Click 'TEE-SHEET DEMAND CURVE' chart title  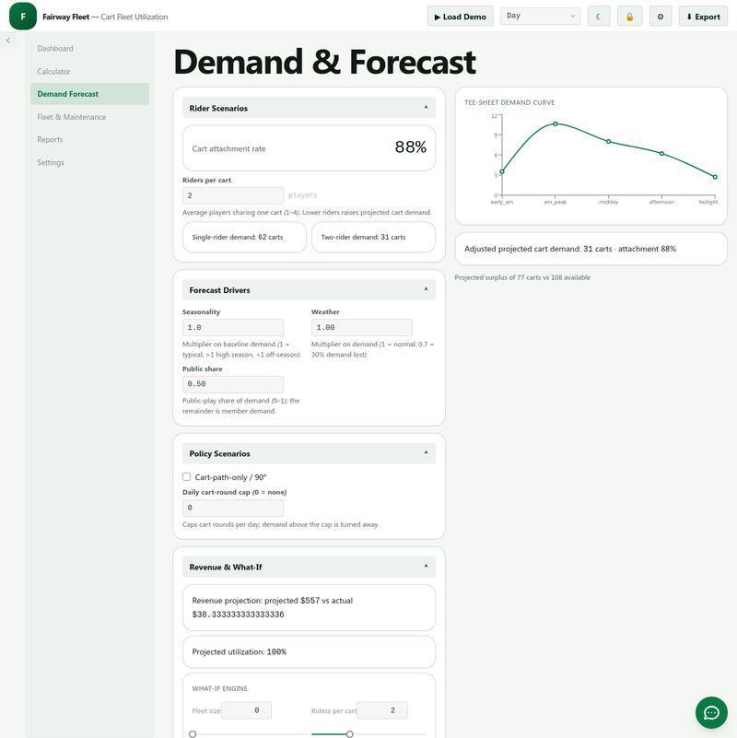[509, 102]
